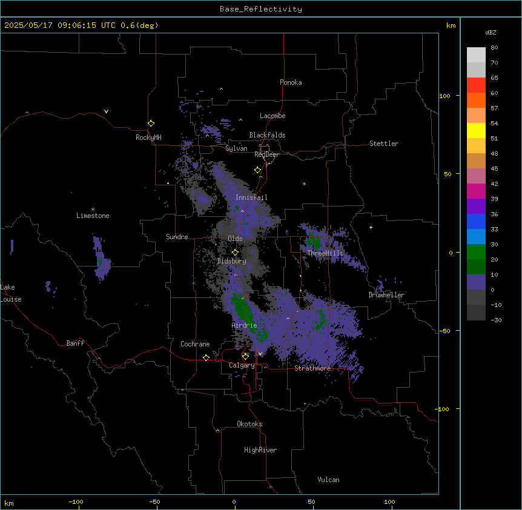The width and height of the screenshot is (522, 510).
Task: Select the magenta 39-42 dBZ legend swatch
Action: [x=476, y=191]
